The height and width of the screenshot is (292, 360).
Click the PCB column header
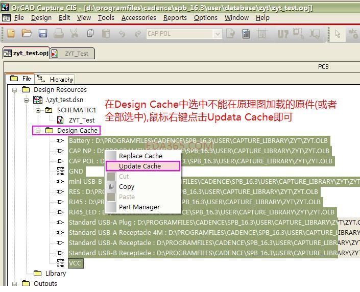tap(323, 67)
